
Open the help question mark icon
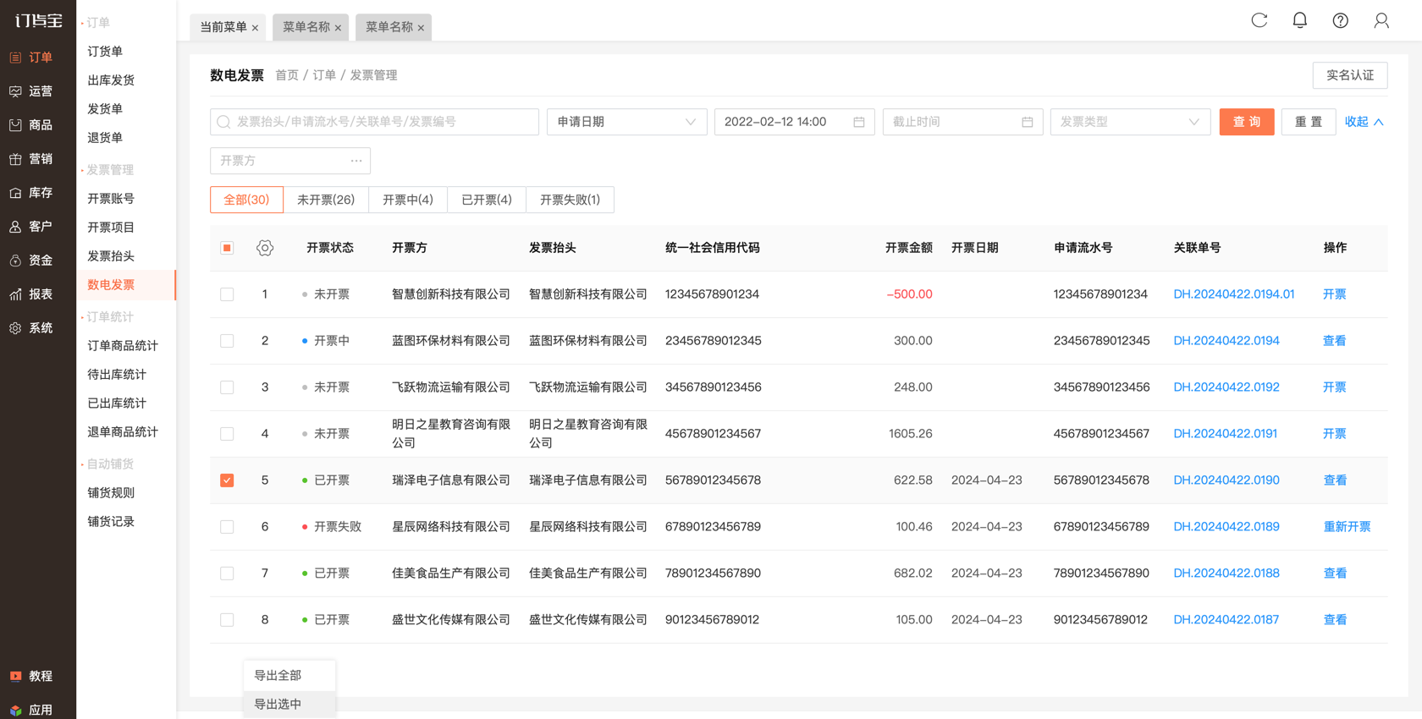(x=1341, y=20)
